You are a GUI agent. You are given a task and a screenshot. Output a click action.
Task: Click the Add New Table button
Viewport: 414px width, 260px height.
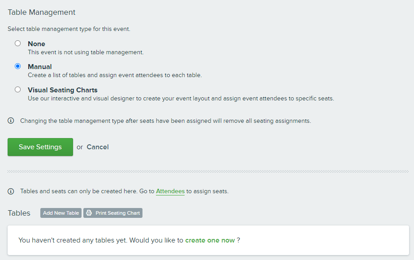tap(61, 213)
